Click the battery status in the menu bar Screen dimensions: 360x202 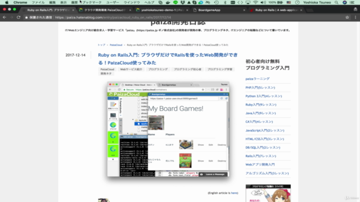point(276,2)
